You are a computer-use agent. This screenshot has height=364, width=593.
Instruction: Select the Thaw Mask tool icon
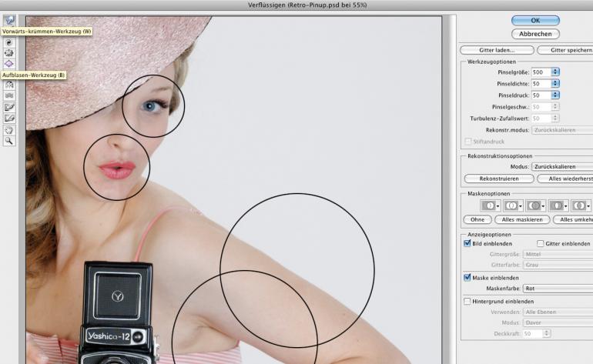(9, 119)
